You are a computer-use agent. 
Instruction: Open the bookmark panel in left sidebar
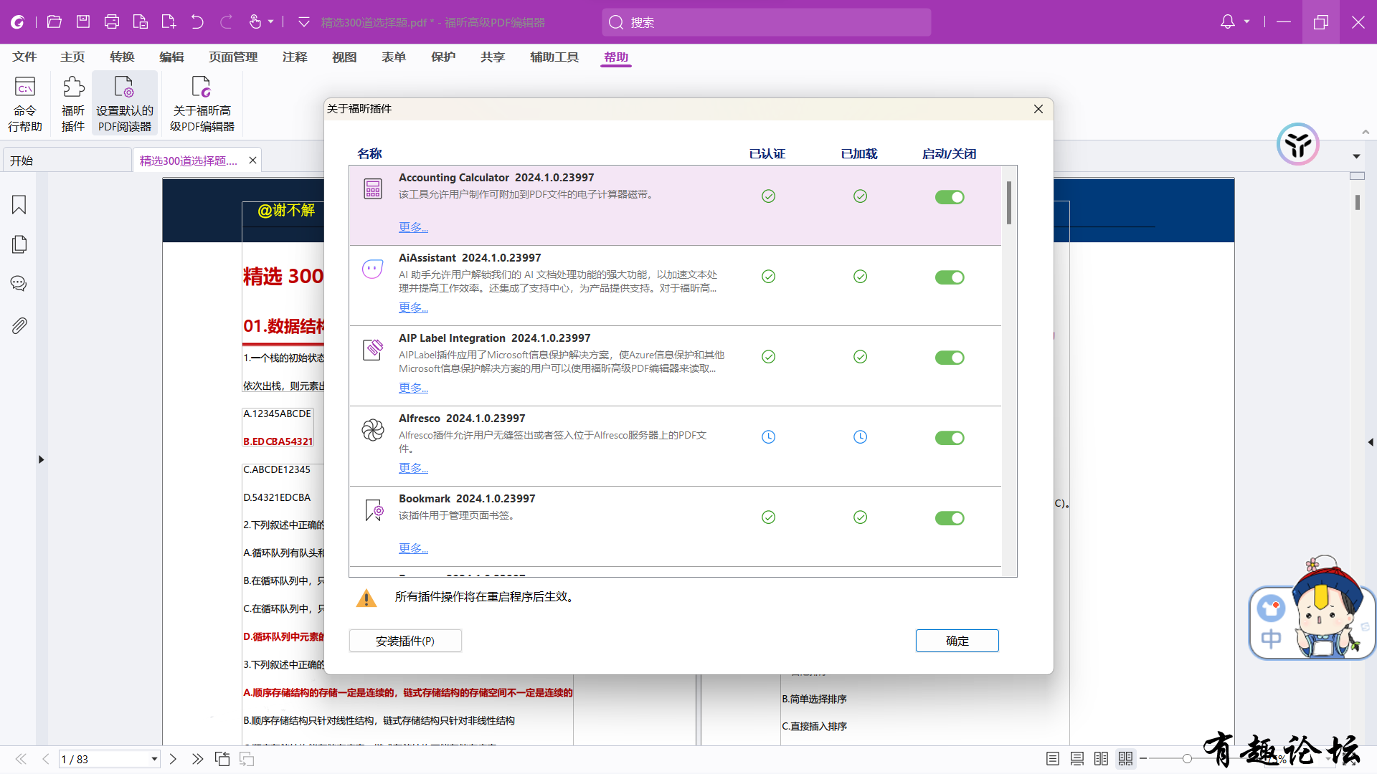point(19,205)
